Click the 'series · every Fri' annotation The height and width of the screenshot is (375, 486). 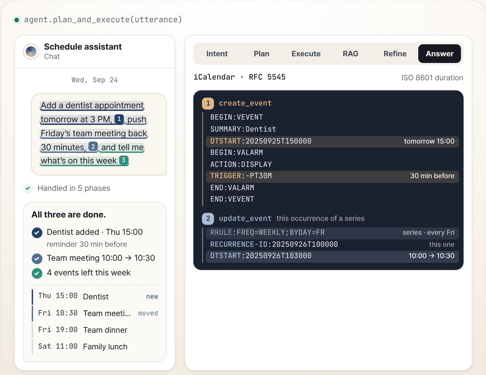click(x=429, y=232)
